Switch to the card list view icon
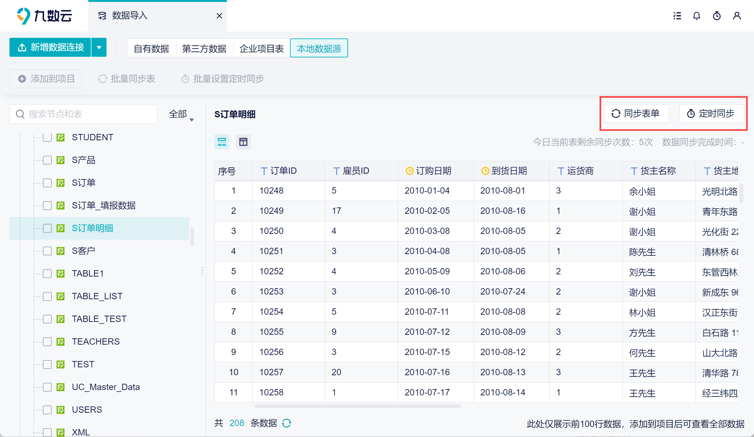The height and width of the screenshot is (437, 754). (x=222, y=142)
